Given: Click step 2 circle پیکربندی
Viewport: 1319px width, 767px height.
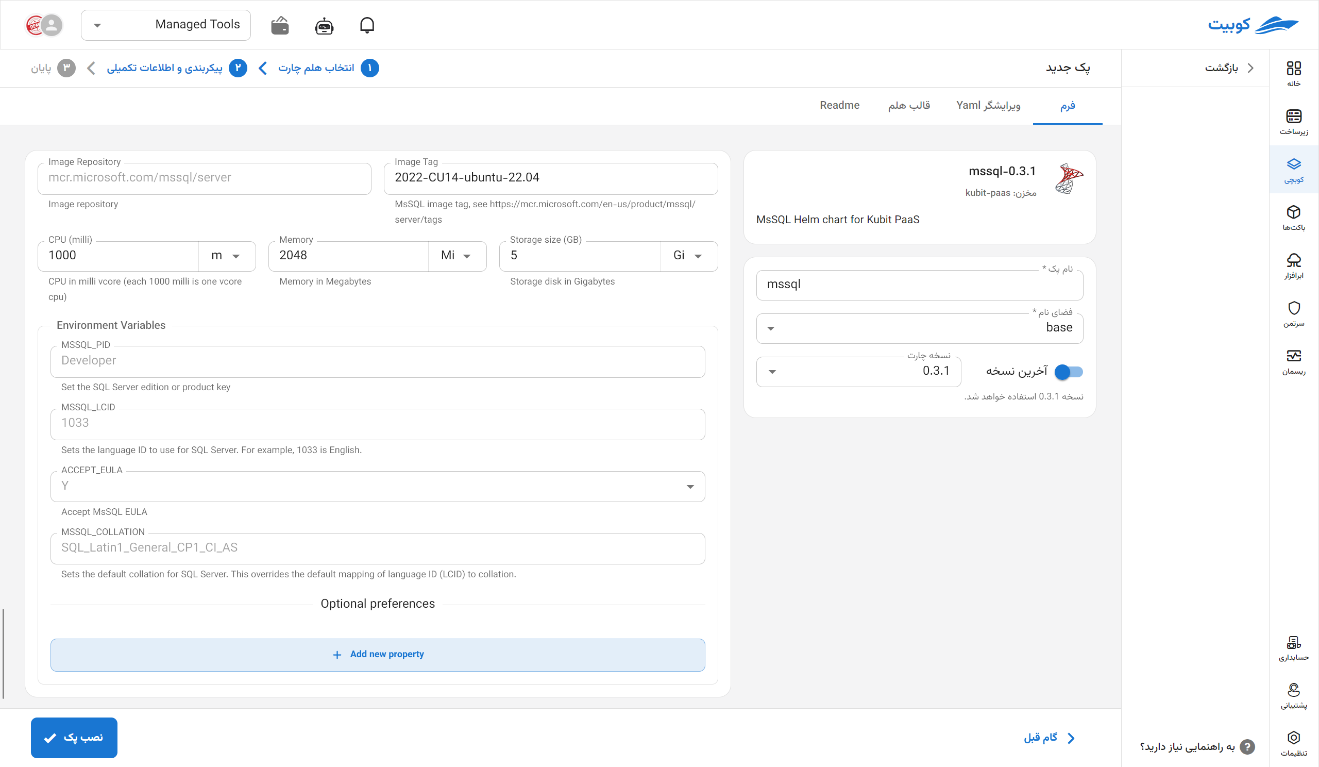Looking at the screenshot, I should [x=238, y=68].
